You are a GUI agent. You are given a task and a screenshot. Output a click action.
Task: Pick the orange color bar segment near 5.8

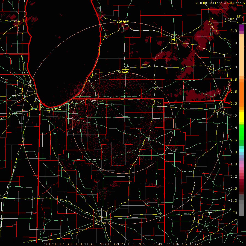[x=241, y=94]
